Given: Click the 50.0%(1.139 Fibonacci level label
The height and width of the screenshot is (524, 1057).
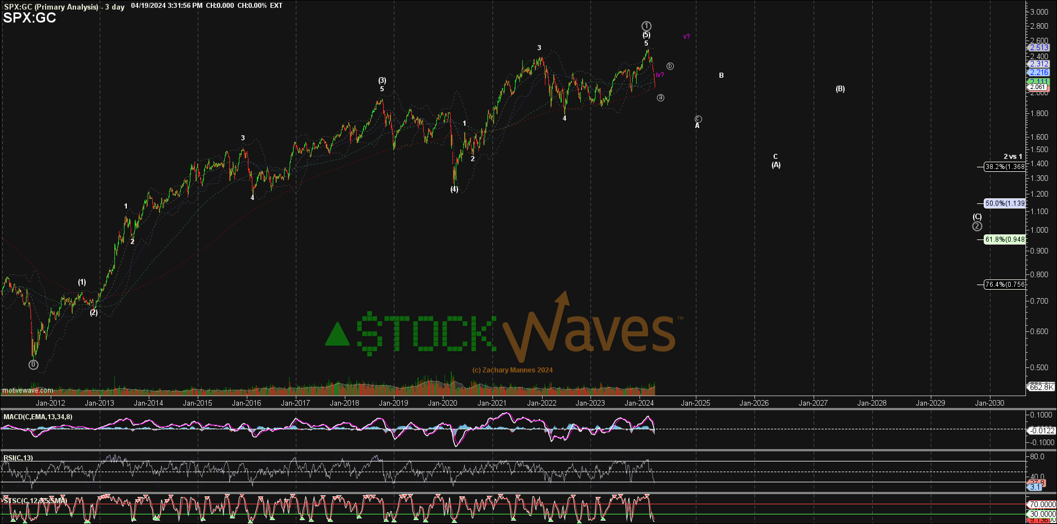Looking at the screenshot, I should pyautogui.click(x=1005, y=203).
